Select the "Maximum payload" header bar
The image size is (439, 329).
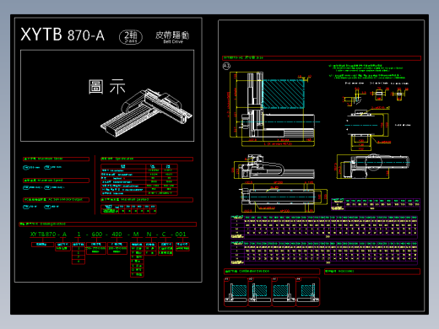[x=147, y=200]
